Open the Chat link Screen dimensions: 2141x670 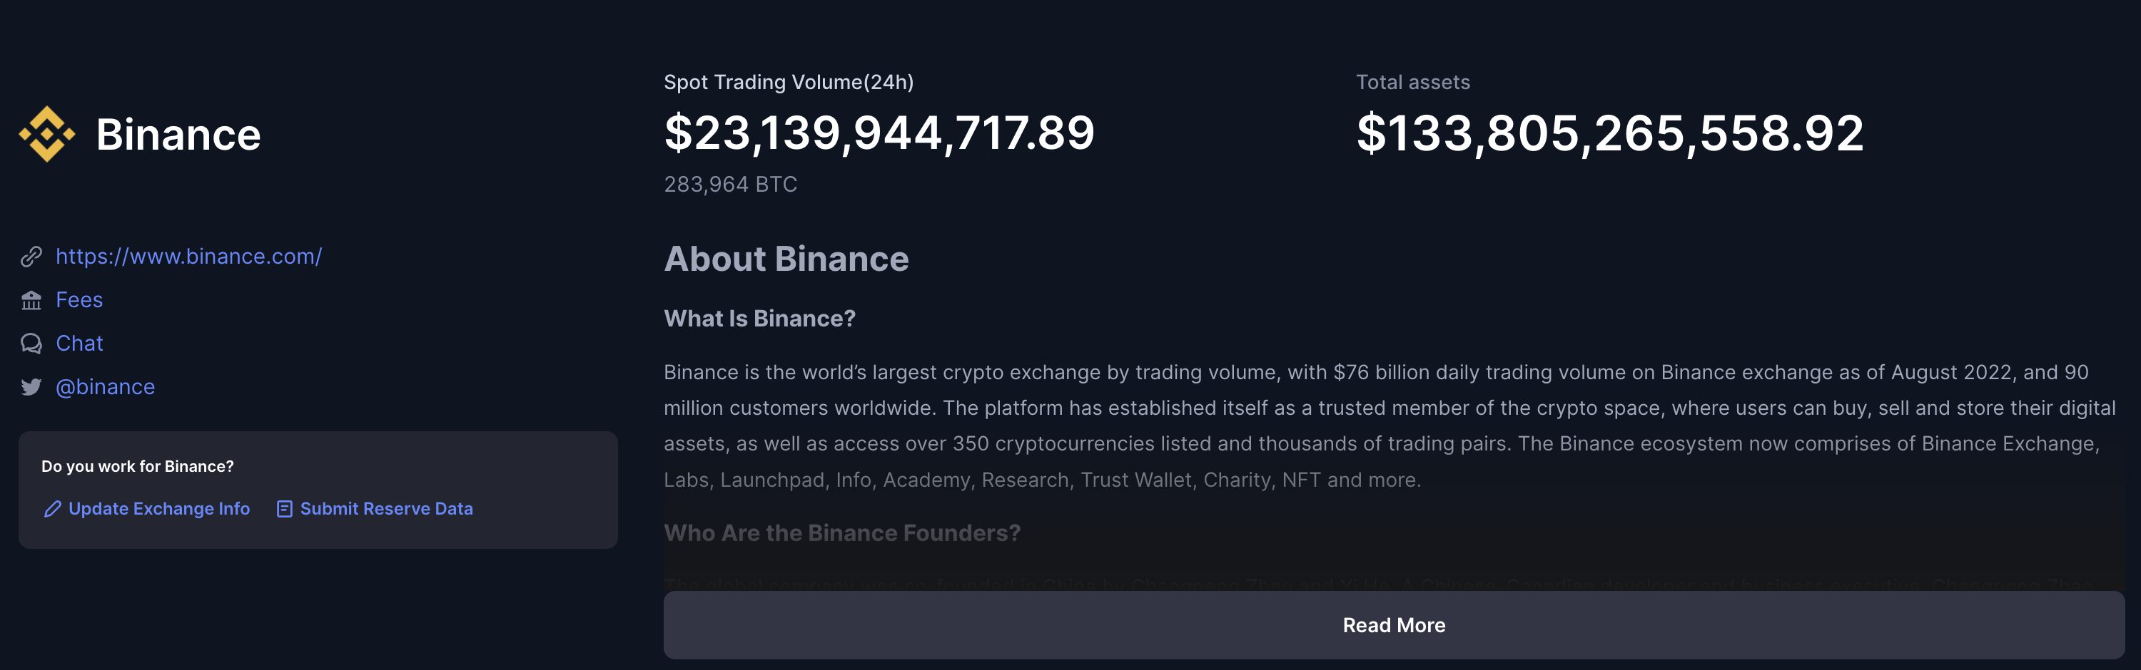click(x=79, y=344)
